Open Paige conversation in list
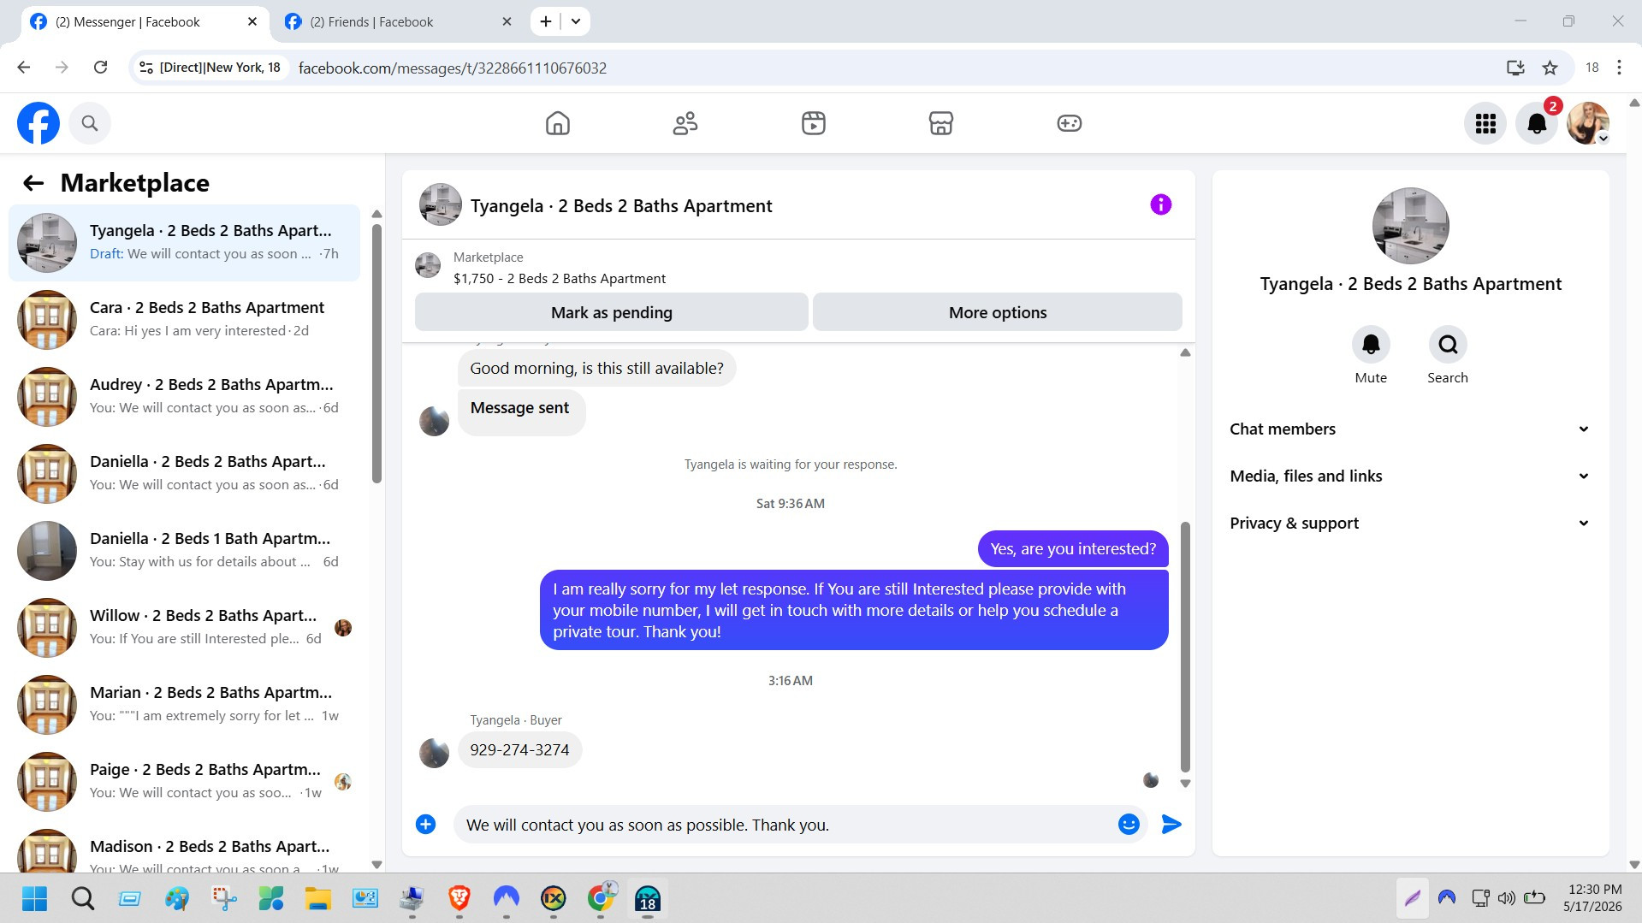Screen dimensions: 1642x923 coord(184,782)
